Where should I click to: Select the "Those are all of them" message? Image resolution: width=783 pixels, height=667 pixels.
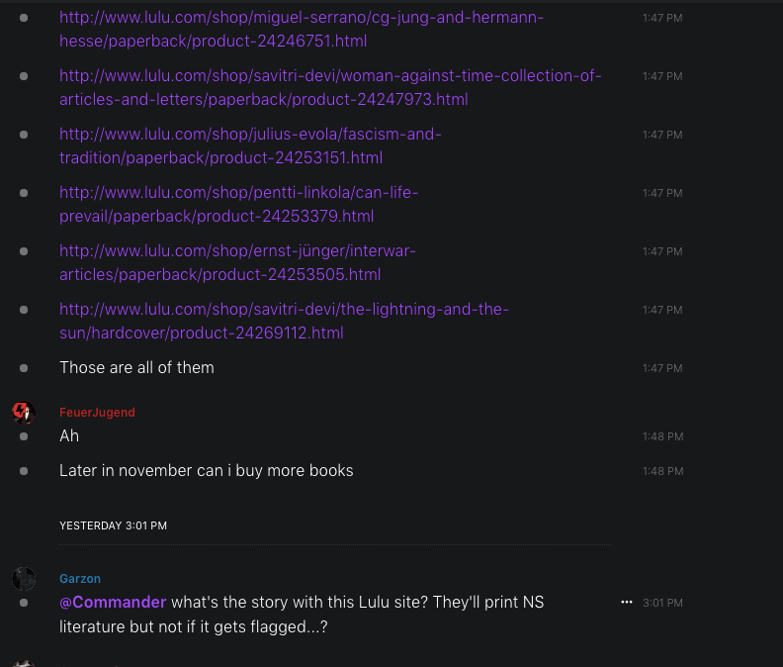pos(136,367)
